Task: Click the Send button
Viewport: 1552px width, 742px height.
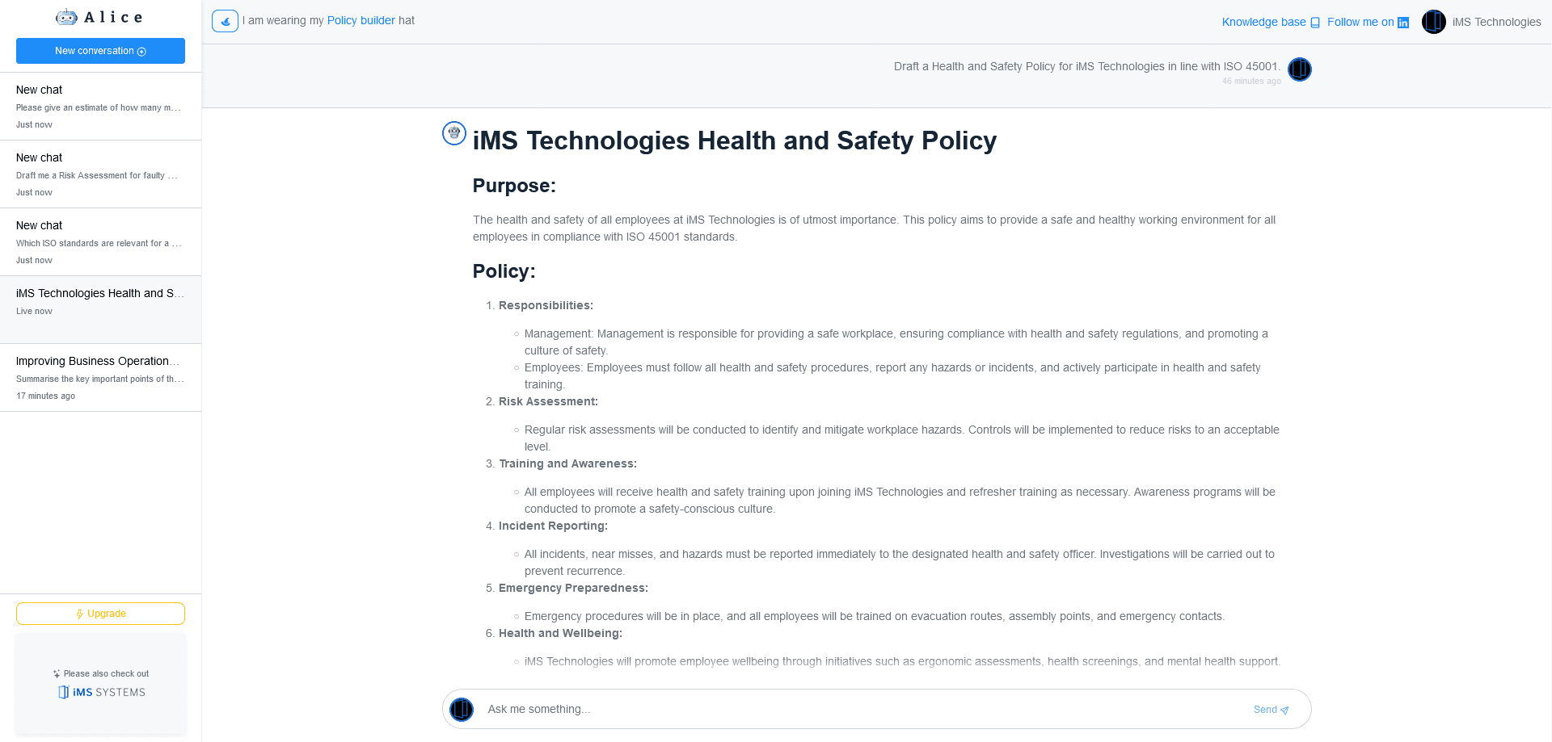Action: (x=1271, y=710)
